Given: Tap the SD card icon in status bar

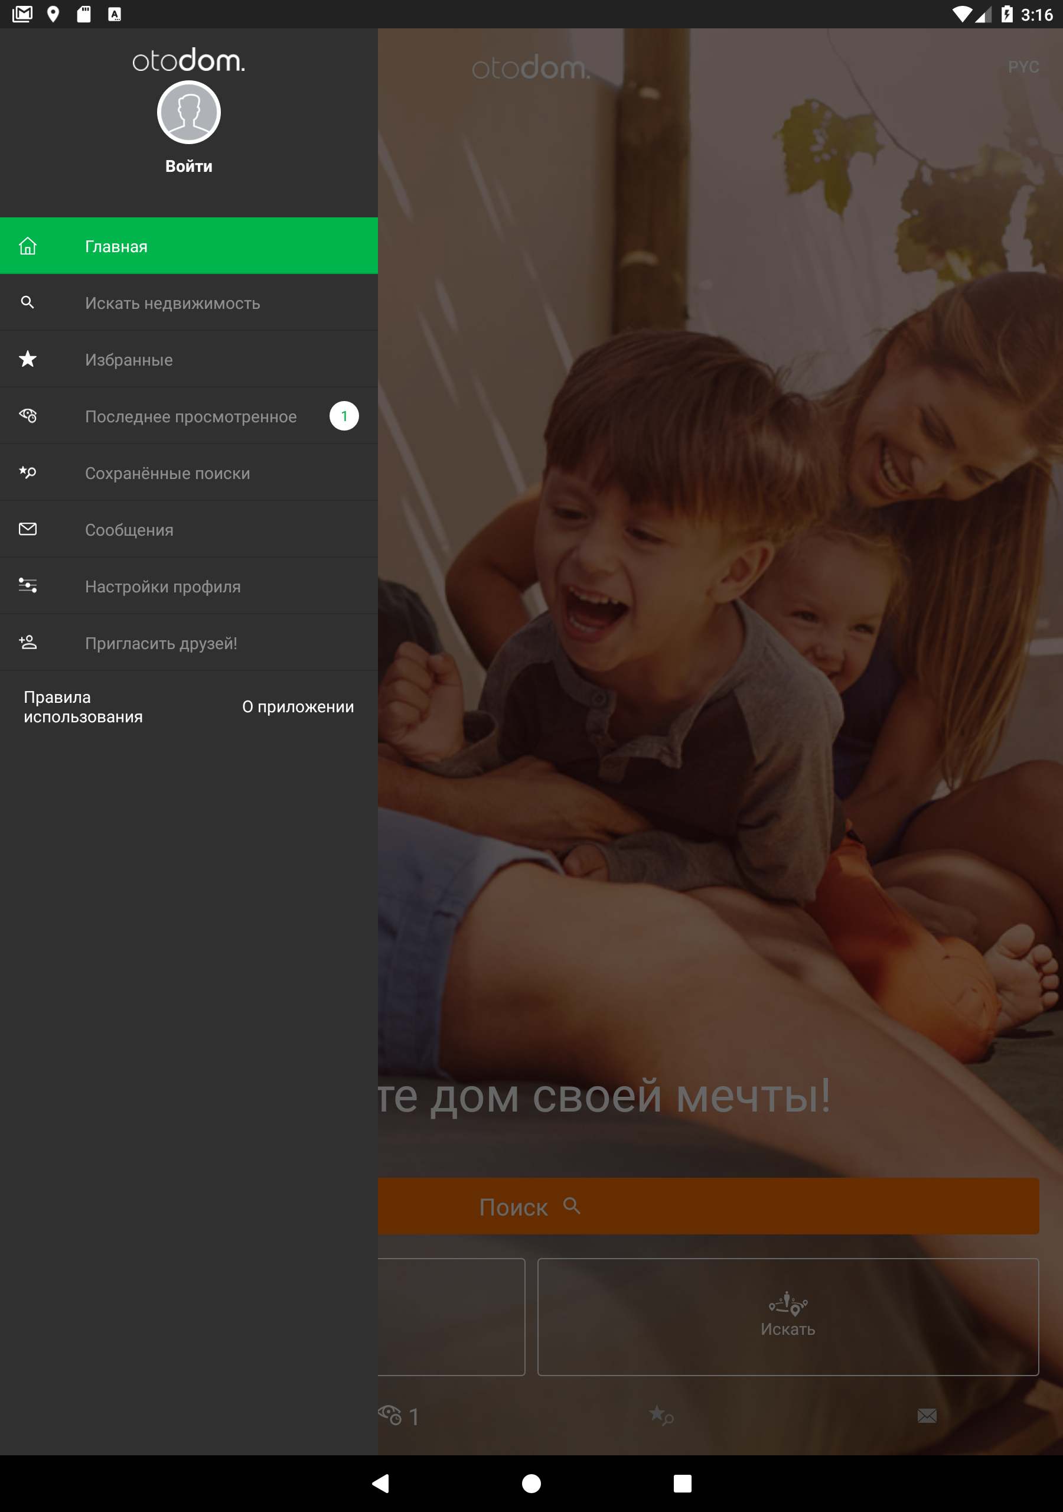Looking at the screenshot, I should pos(84,14).
